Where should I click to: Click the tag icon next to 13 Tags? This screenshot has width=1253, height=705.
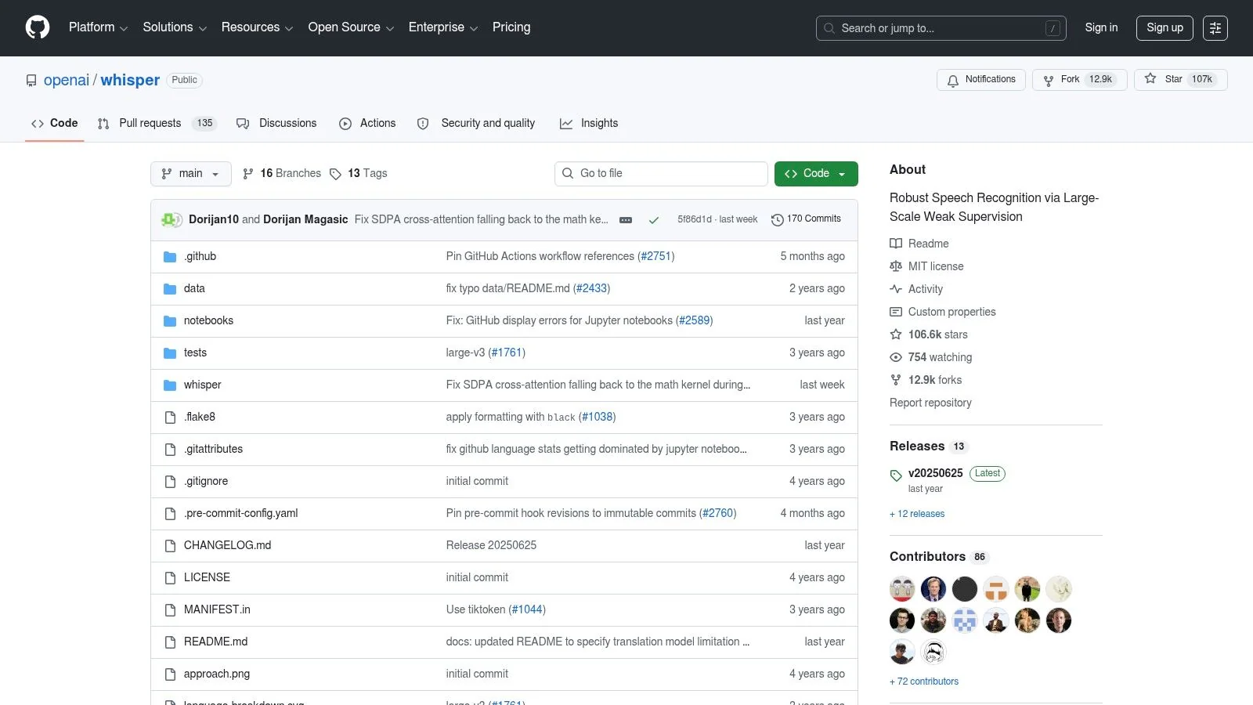[x=335, y=174]
